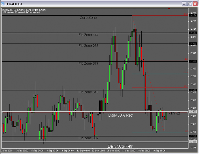Click the '15 Sep 16:00' time axis label
This screenshot has width=199, height=154.
(114, 150)
